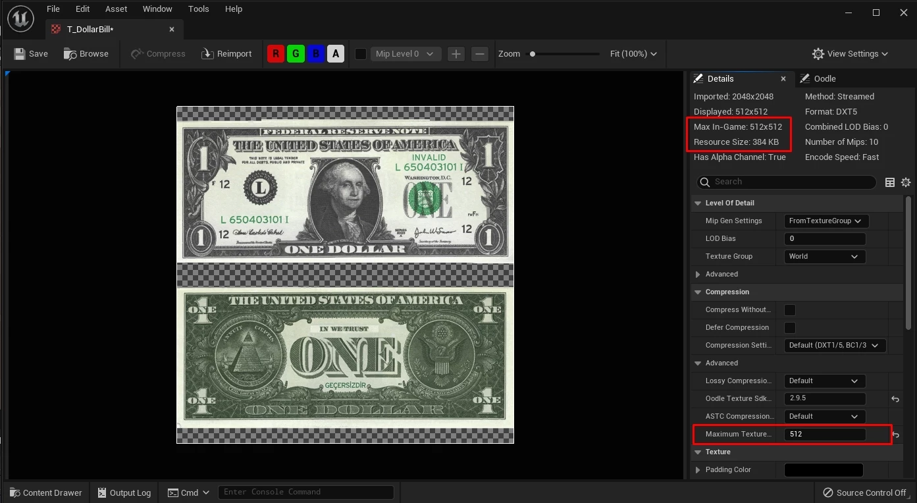Toggle the red channel R button

pos(275,54)
